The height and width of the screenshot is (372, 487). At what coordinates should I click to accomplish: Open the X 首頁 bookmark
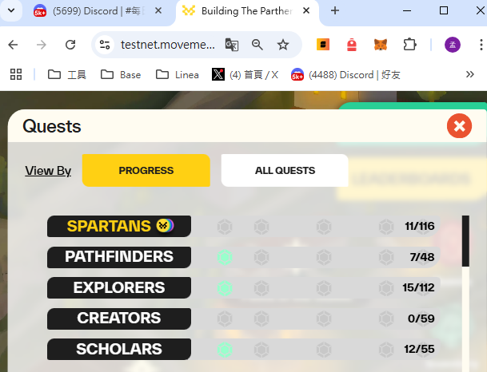point(245,75)
